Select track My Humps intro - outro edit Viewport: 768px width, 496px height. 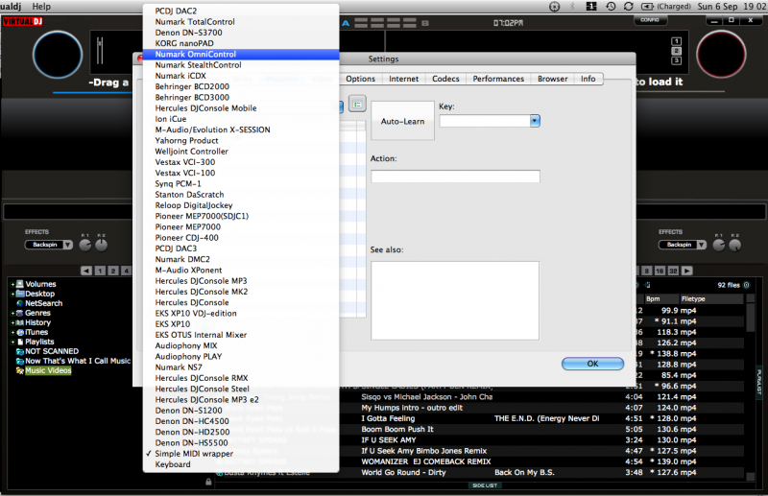tap(412, 408)
